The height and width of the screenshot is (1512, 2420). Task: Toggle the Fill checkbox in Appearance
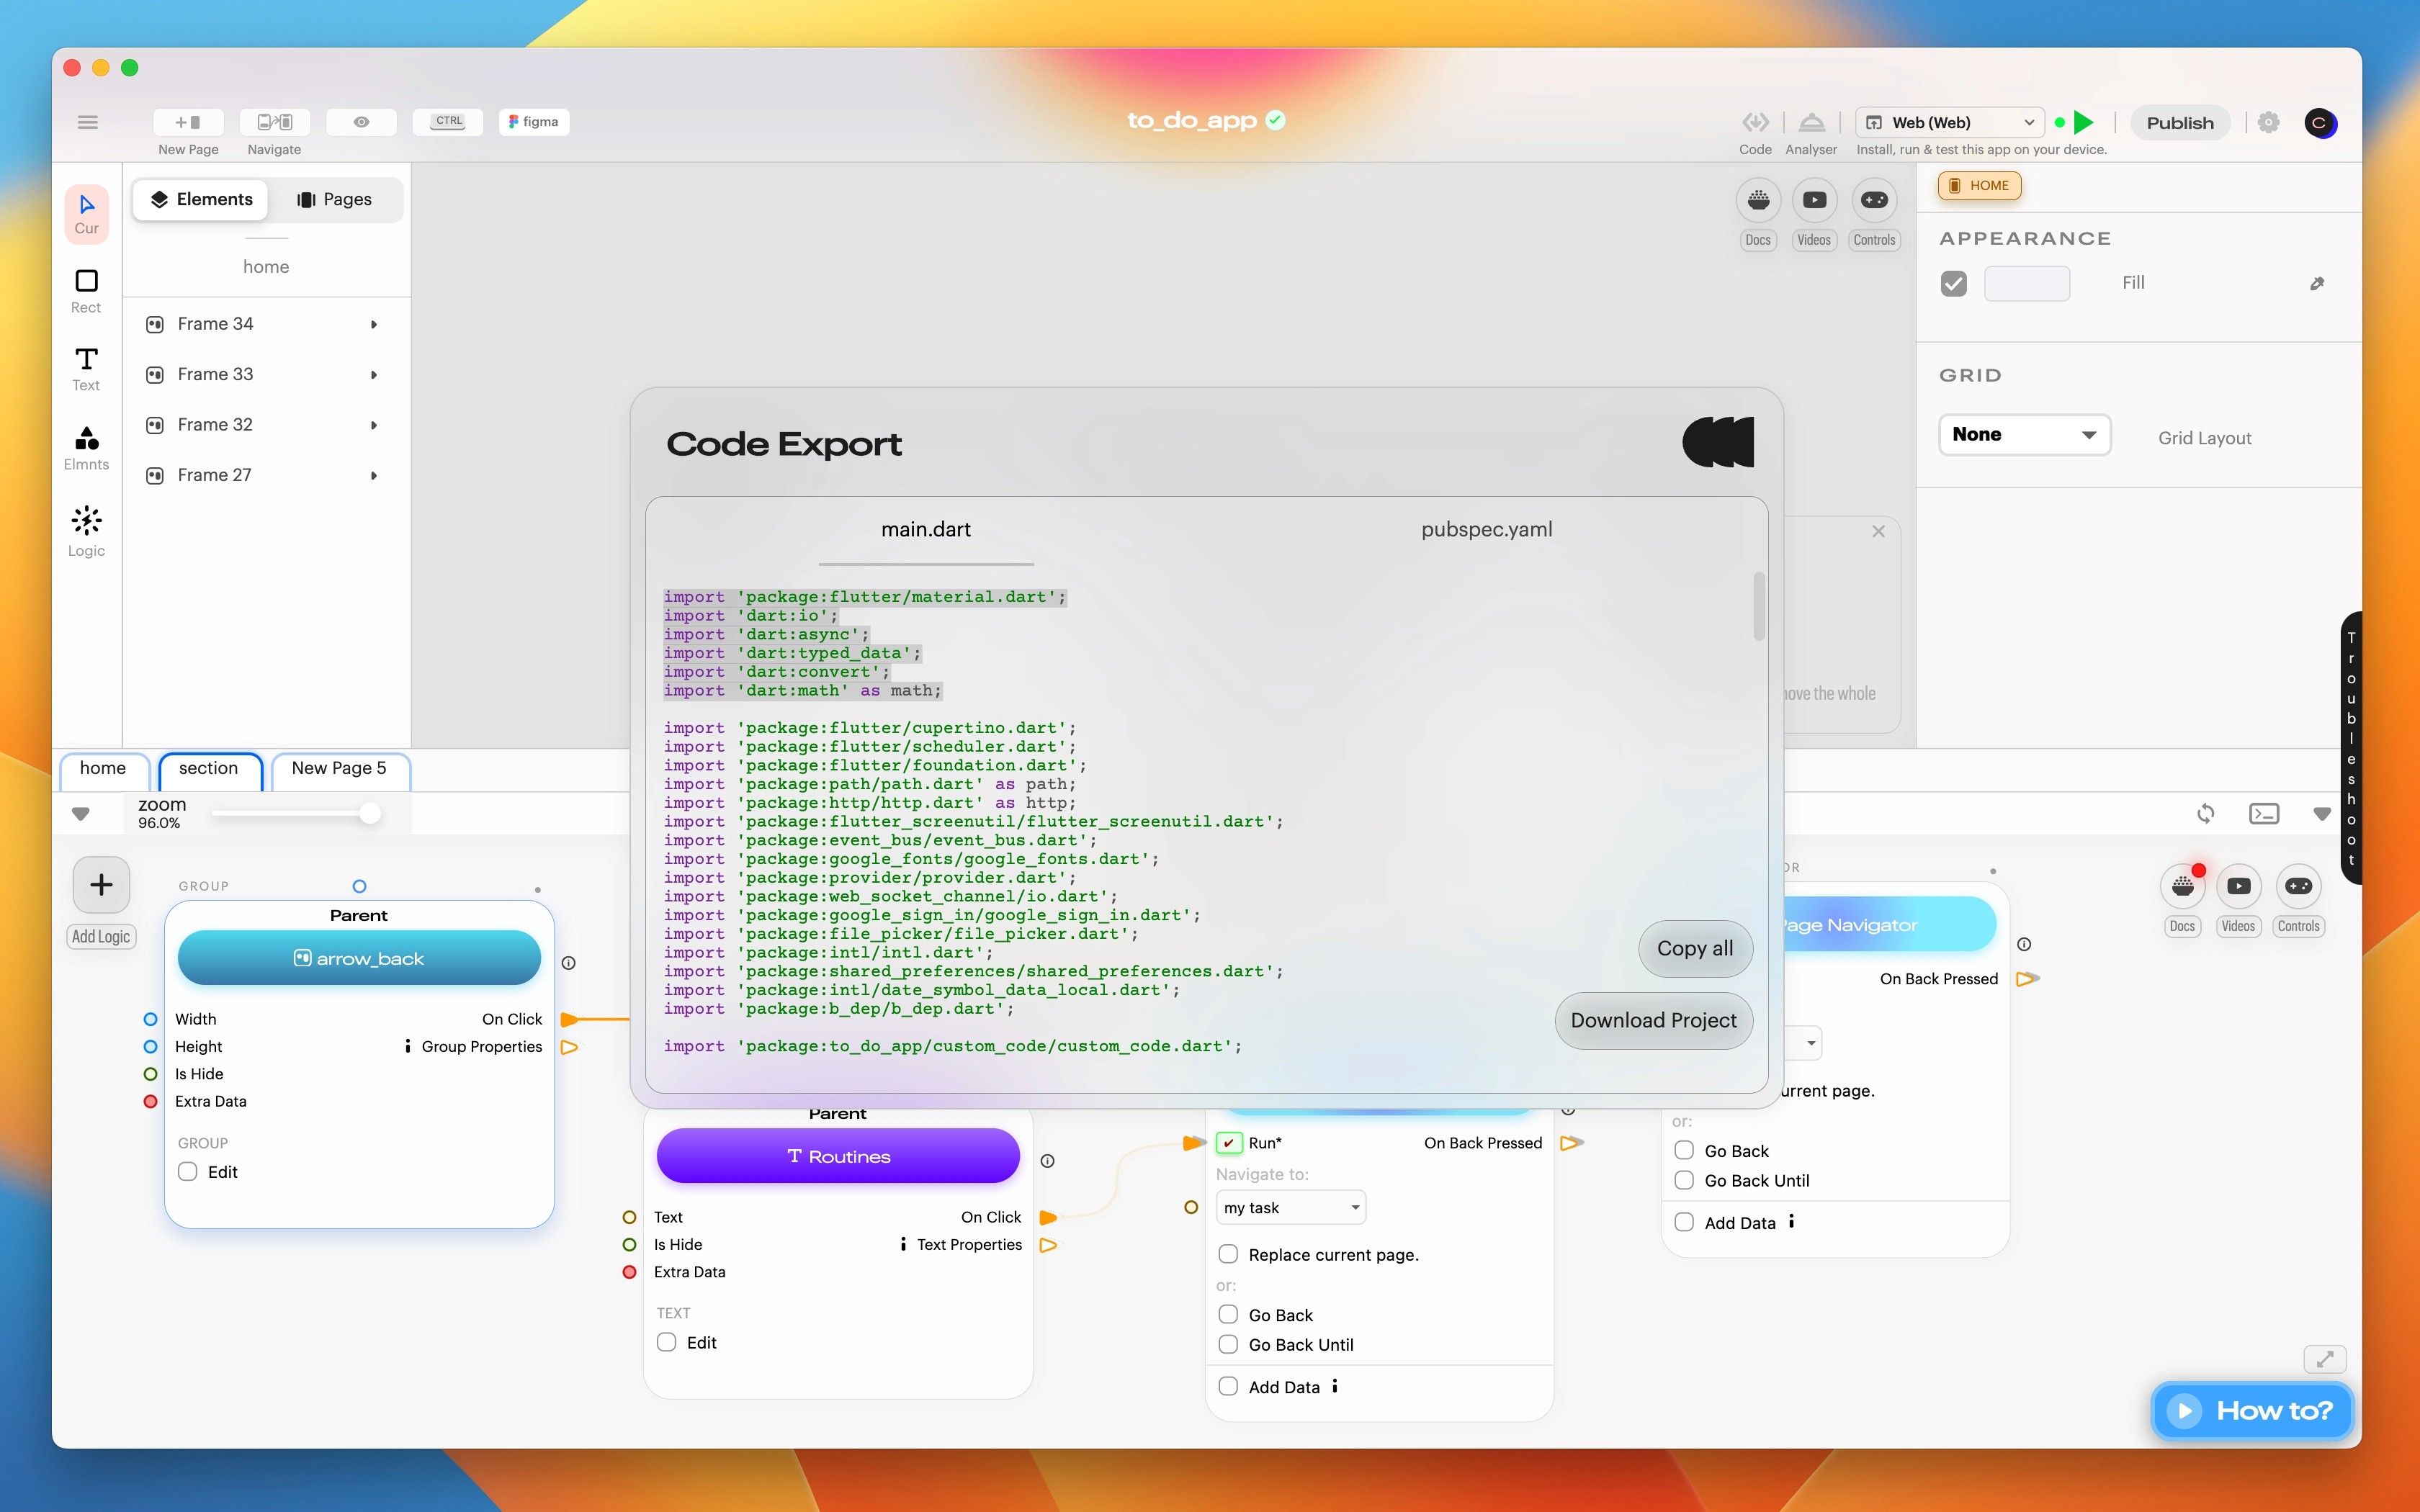tap(1953, 283)
